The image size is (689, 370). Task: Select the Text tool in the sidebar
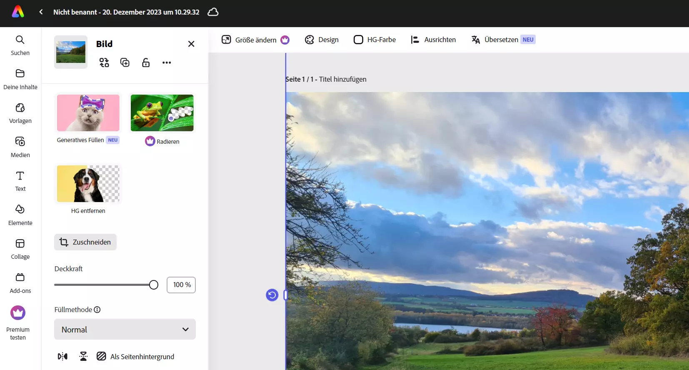click(x=20, y=181)
